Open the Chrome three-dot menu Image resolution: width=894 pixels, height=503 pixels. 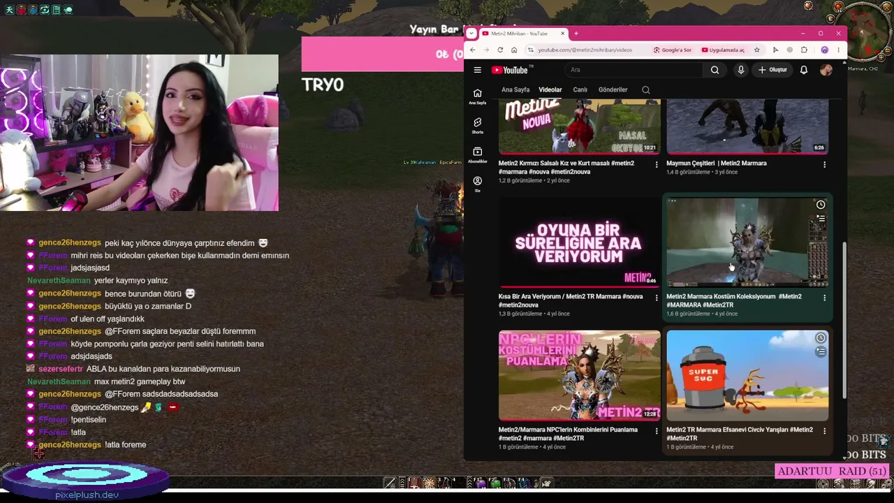(839, 50)
